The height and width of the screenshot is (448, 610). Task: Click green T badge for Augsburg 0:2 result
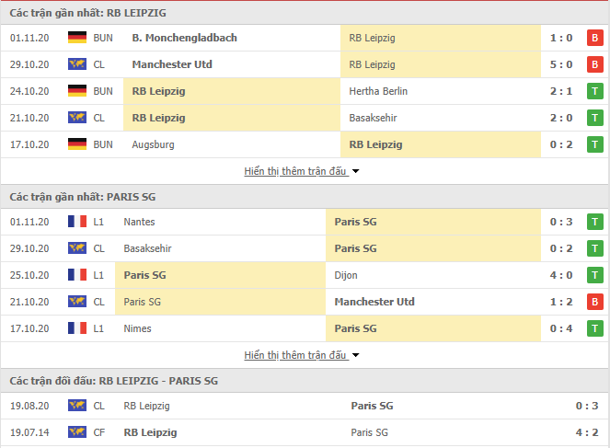(x=595, y=144)
